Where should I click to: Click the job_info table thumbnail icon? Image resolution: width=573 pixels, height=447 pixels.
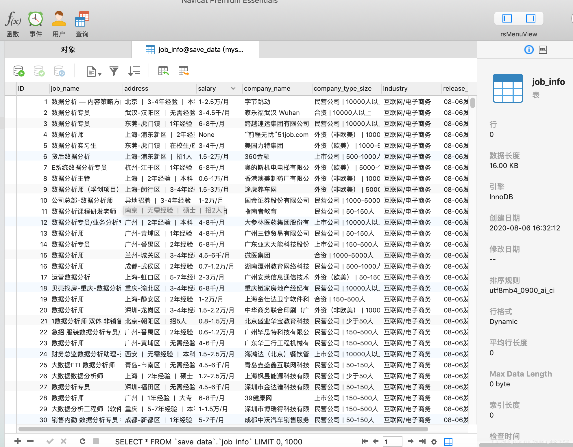508,88
